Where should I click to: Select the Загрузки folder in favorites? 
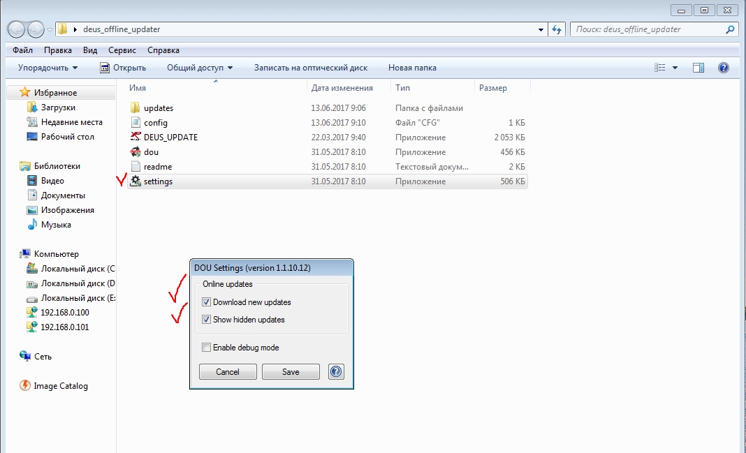coord(58,107)
